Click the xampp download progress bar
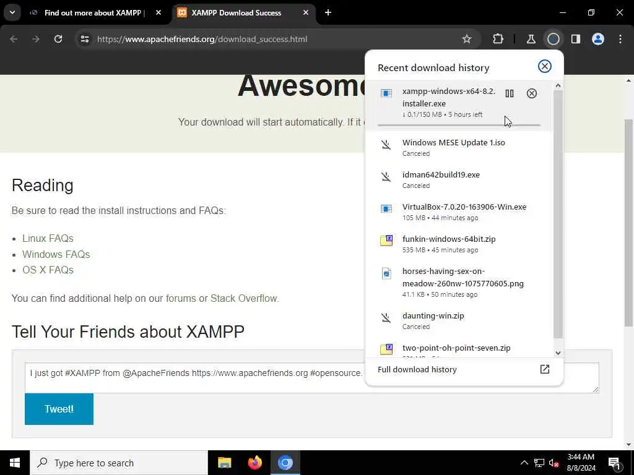 pos(459,125)
